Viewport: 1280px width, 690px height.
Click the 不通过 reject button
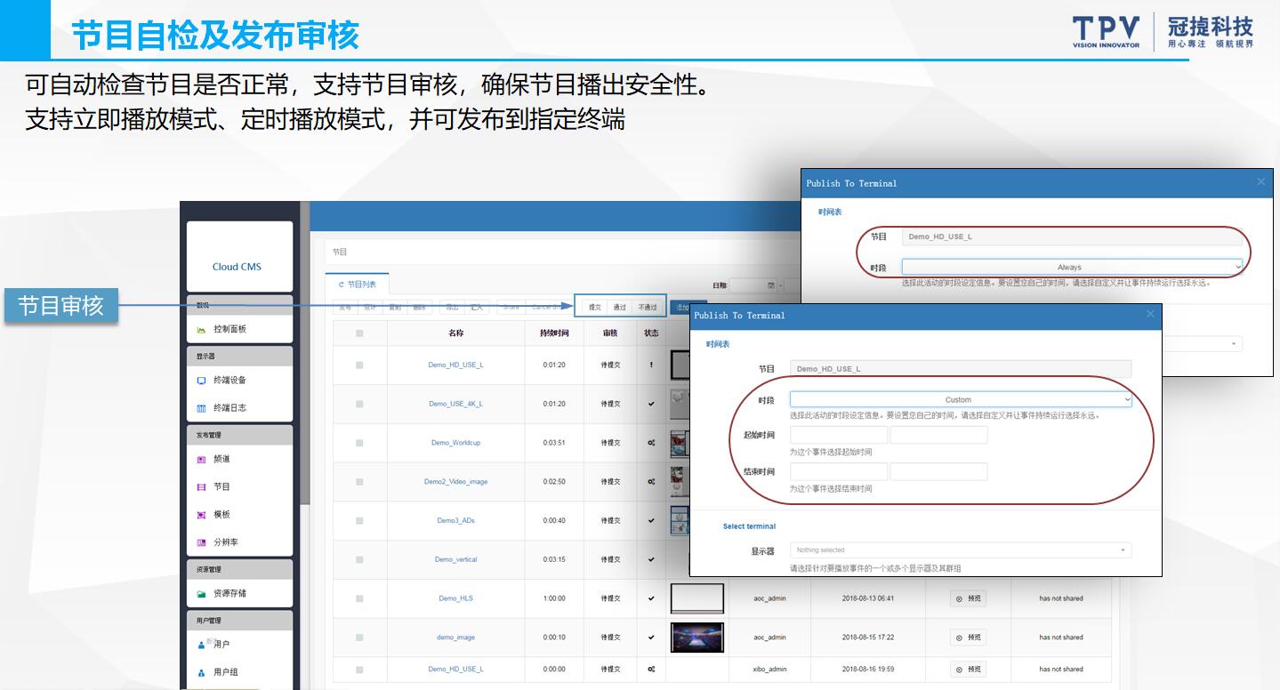pos(648,308)
